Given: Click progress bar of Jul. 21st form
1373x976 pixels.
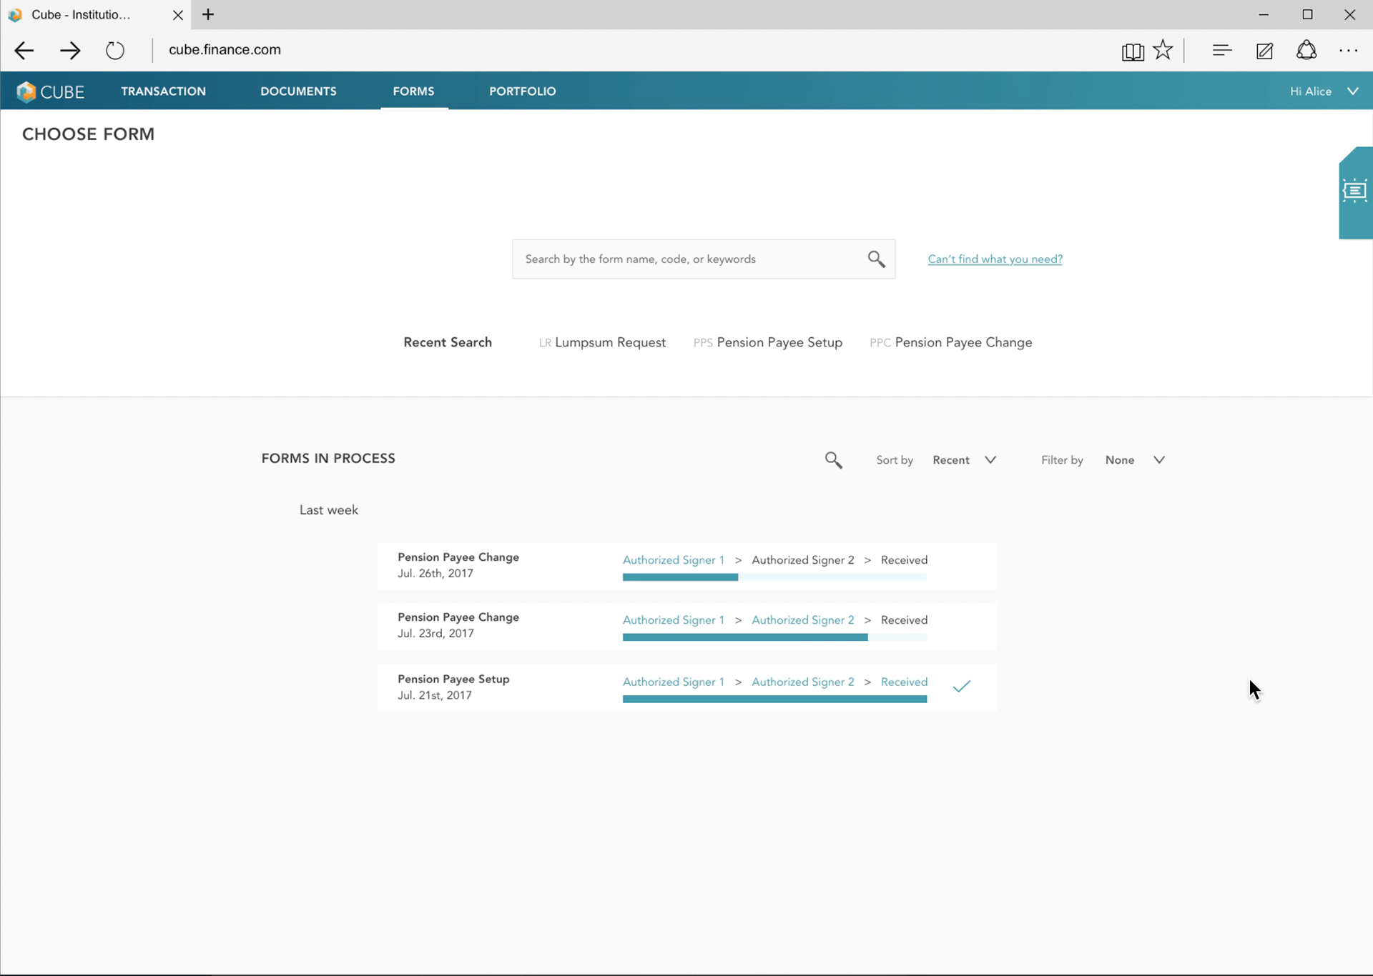Looking at the screenshot, I should pos(774,699).
